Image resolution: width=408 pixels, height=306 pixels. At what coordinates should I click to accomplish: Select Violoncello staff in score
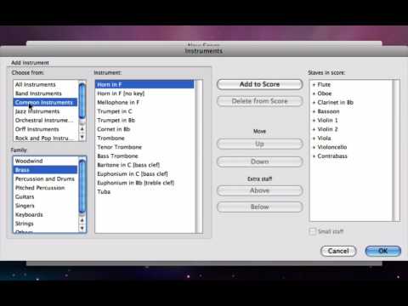(x=351, y=147)
